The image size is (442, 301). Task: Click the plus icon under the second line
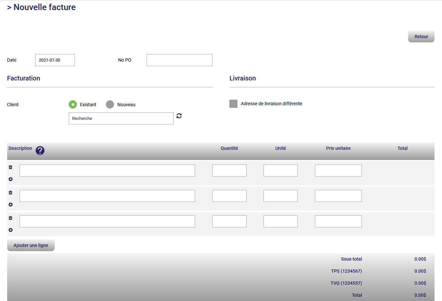10,205
